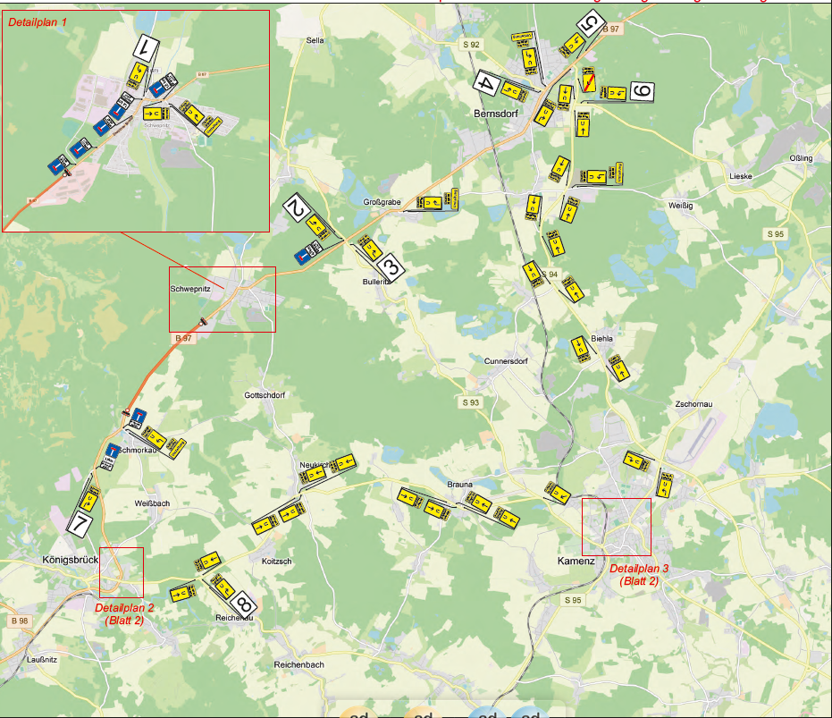This screenshot has width=832, height=718.
Task: Click the S 92 road shield
Action: (x=471, y=44)
